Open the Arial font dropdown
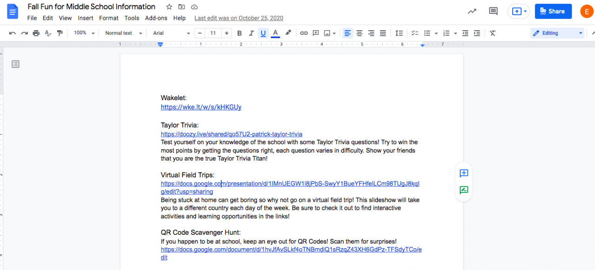 (x=172, y=33)
